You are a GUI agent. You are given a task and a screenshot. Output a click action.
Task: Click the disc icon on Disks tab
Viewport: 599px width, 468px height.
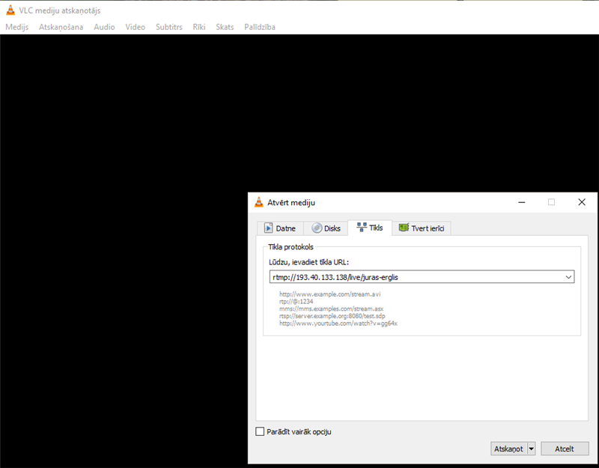point(317,228)
